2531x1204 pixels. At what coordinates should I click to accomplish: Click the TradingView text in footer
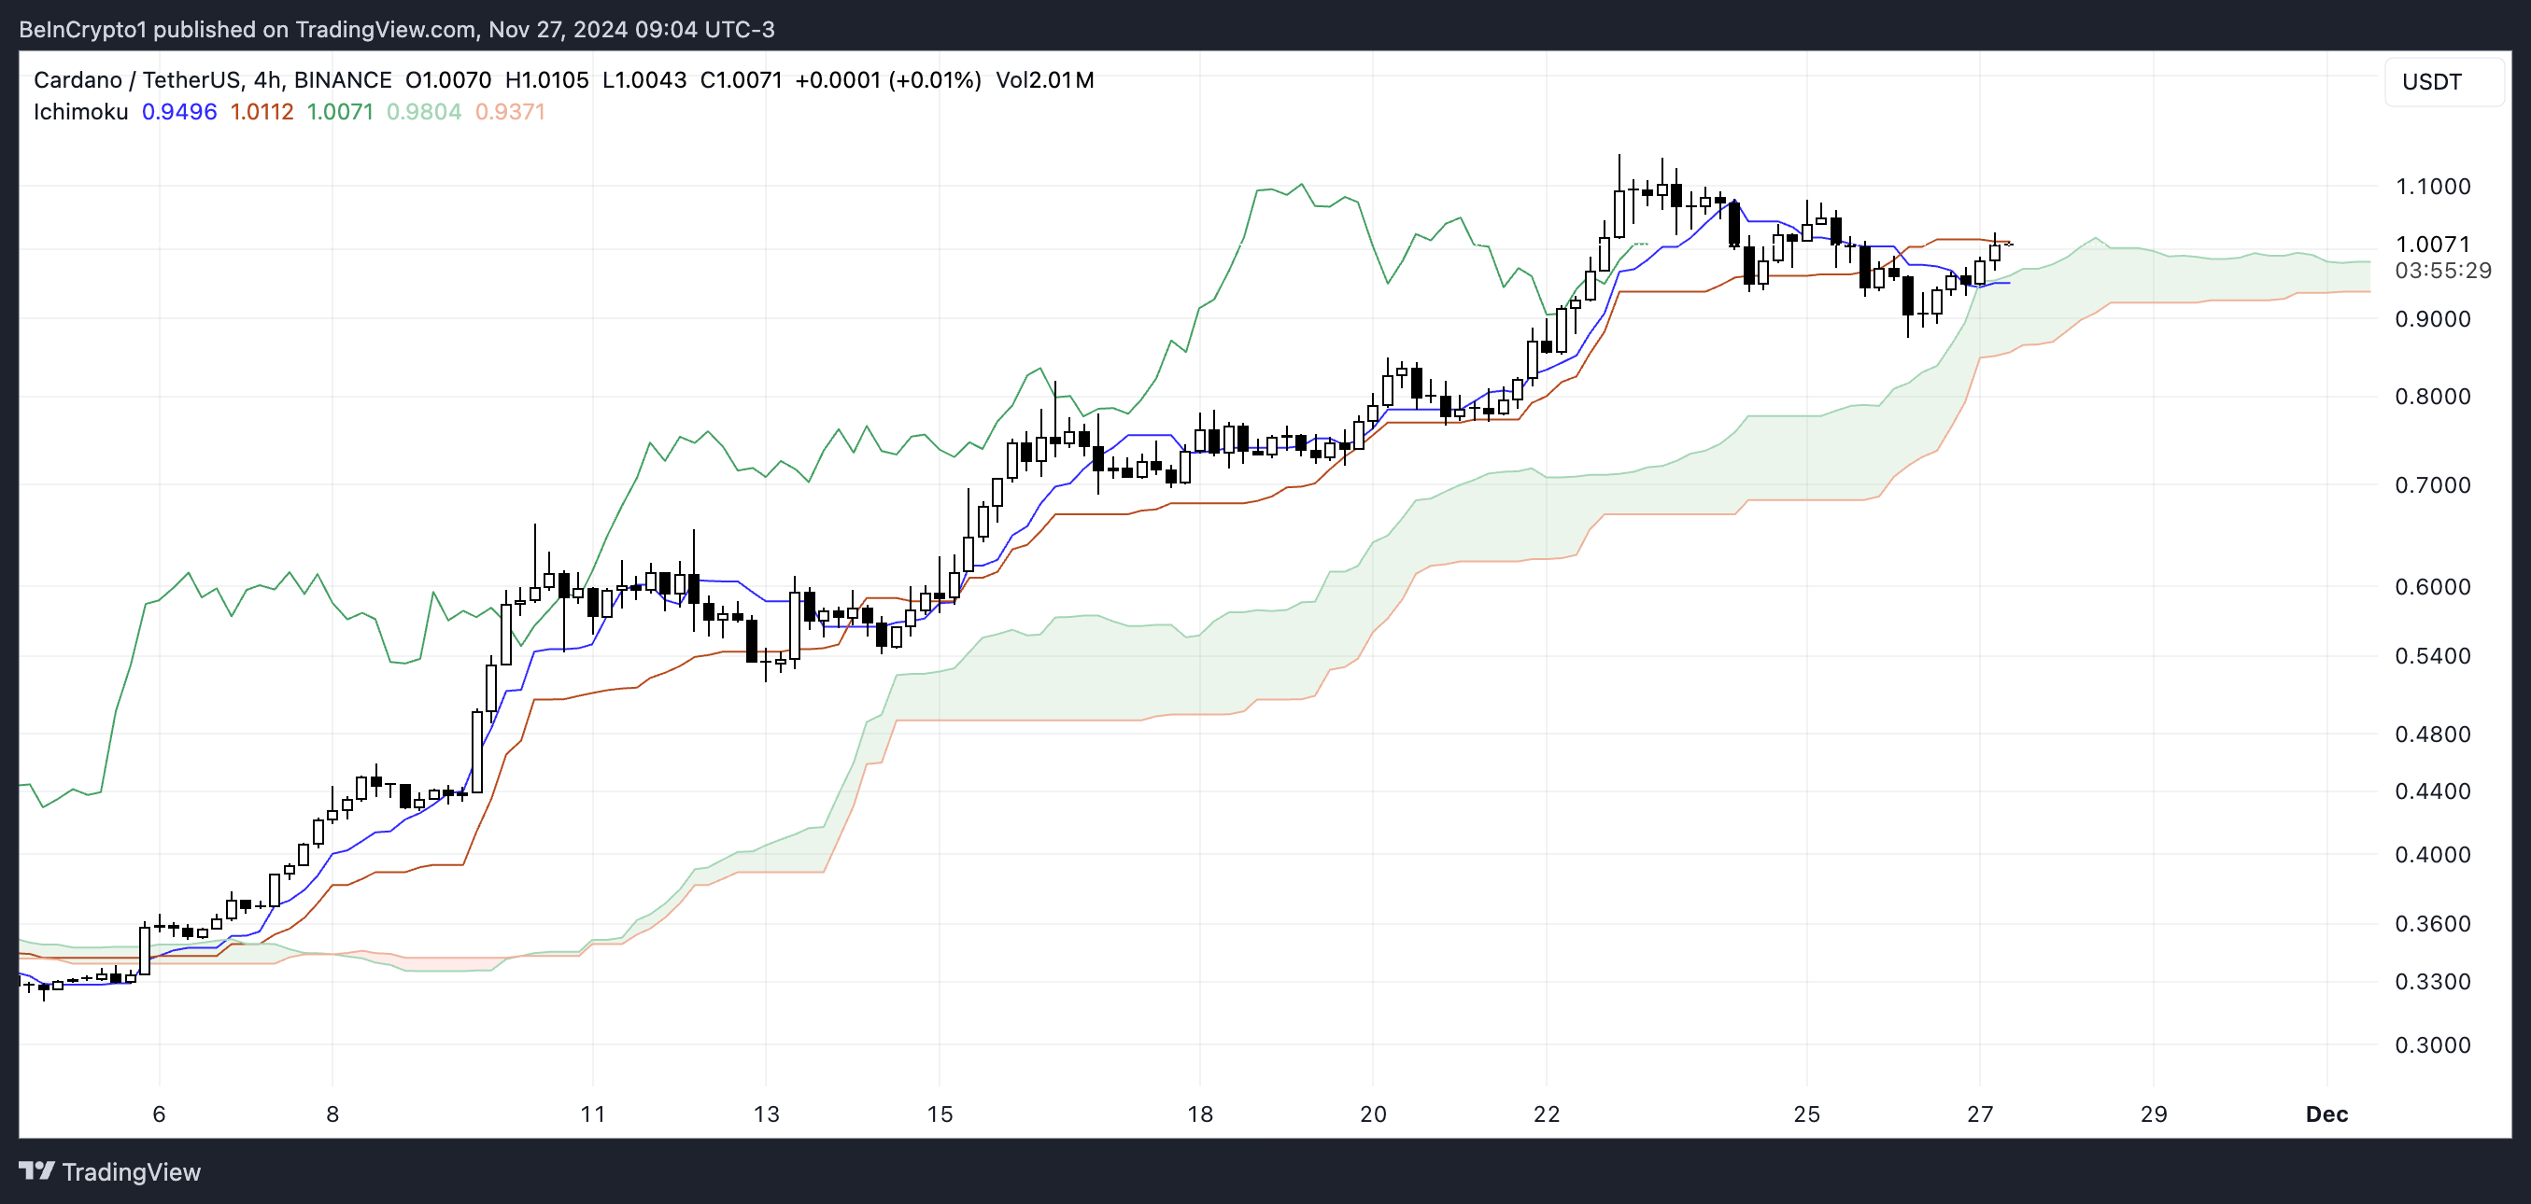point(131,1171)
